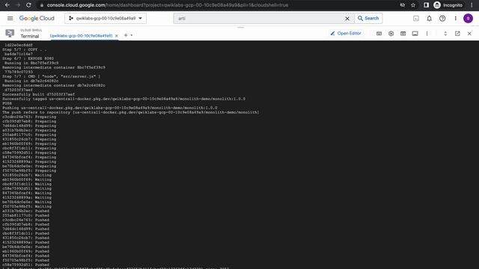This screenshot has width=479, height=269.
Task: Close the qwiklabs terminal session tab
Action: coord(117,36)
